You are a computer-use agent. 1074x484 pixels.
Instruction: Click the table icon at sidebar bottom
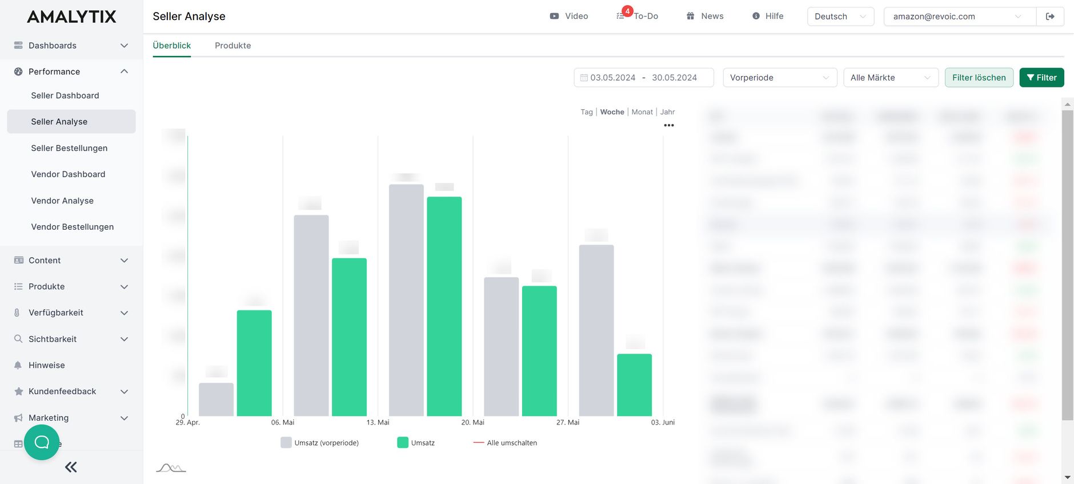(x=18, y=444)
